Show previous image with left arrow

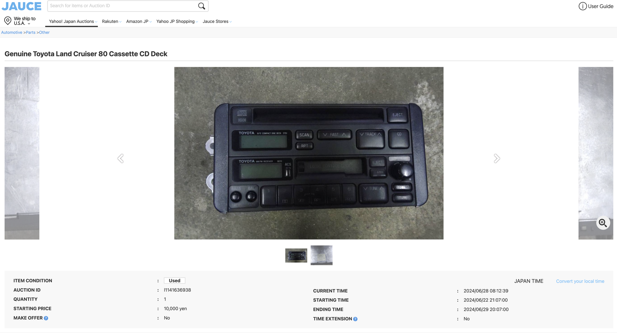(121, 158)
